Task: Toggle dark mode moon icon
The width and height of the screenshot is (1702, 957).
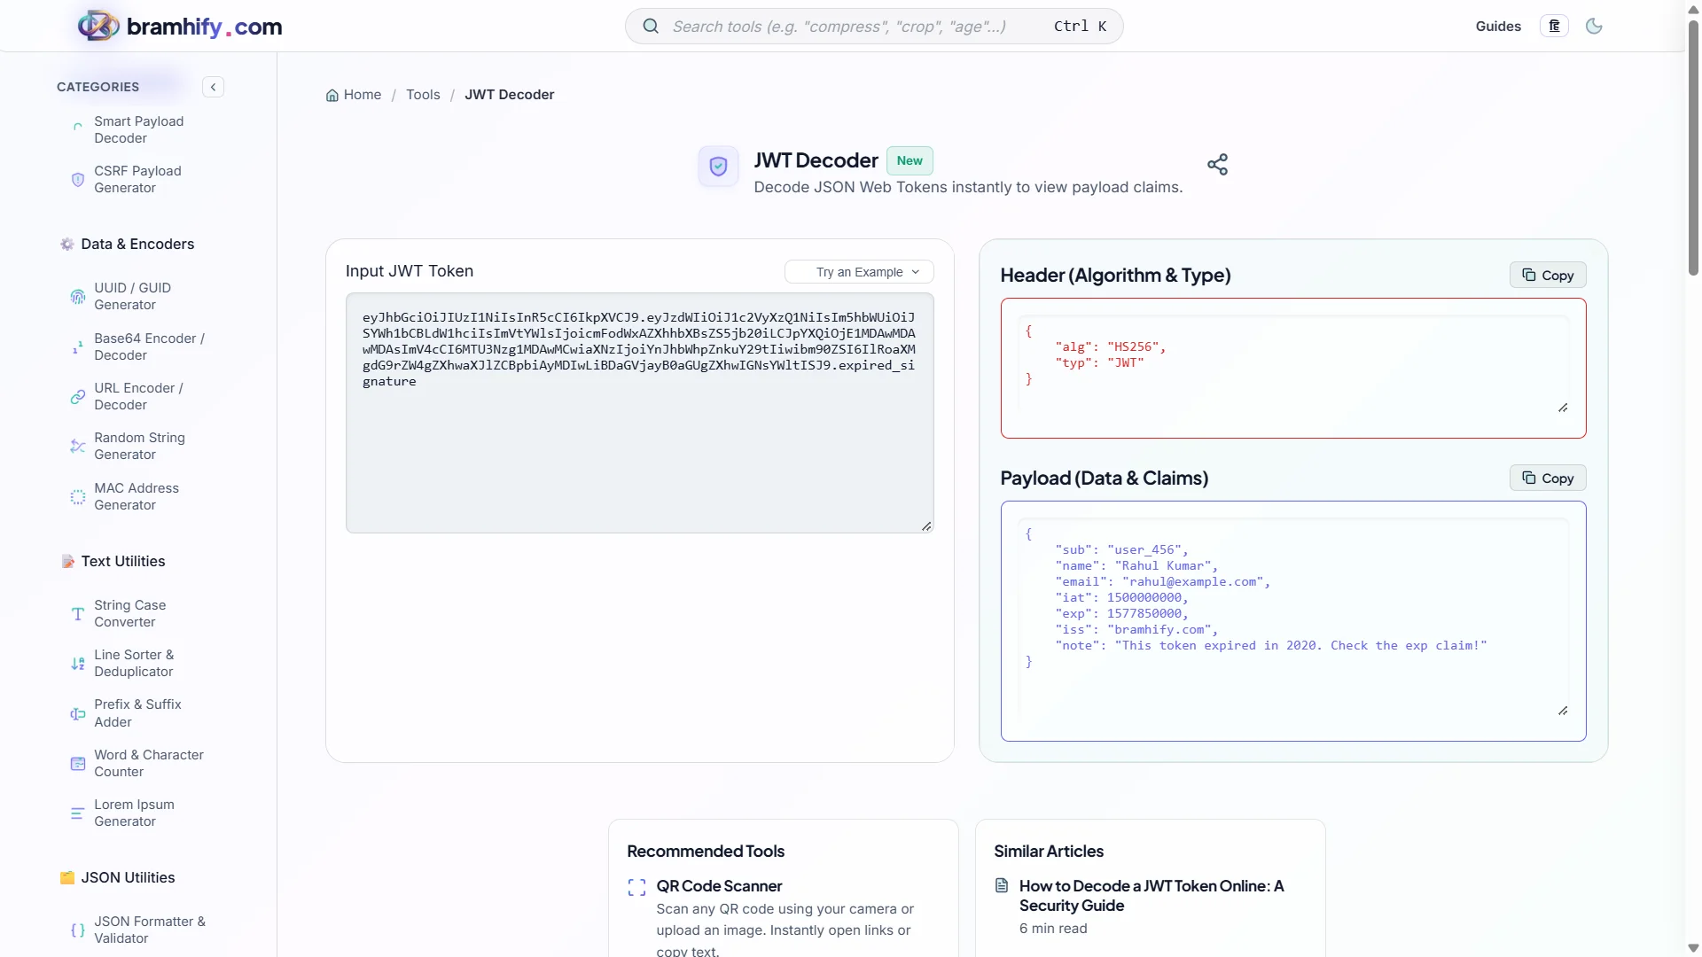Action: pos(1594,27)
